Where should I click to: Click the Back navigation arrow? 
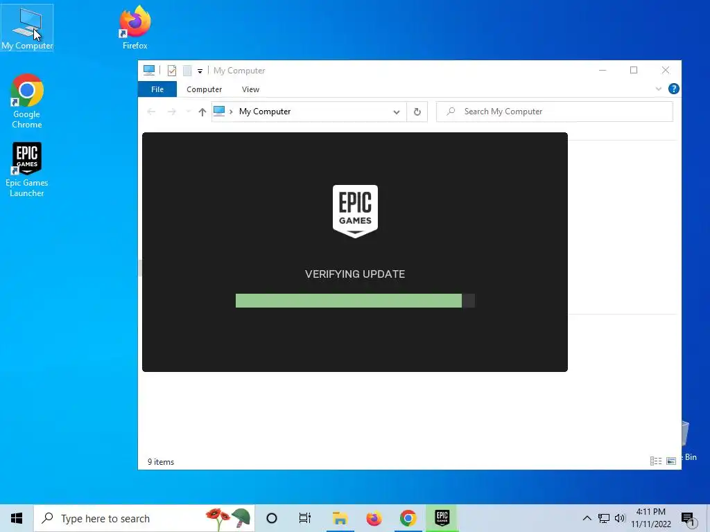pos(151,112)
